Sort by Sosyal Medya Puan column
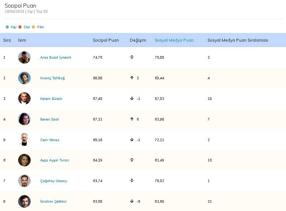Image resolution: width=286 pixels, height=211 pixels. [174, 40]
